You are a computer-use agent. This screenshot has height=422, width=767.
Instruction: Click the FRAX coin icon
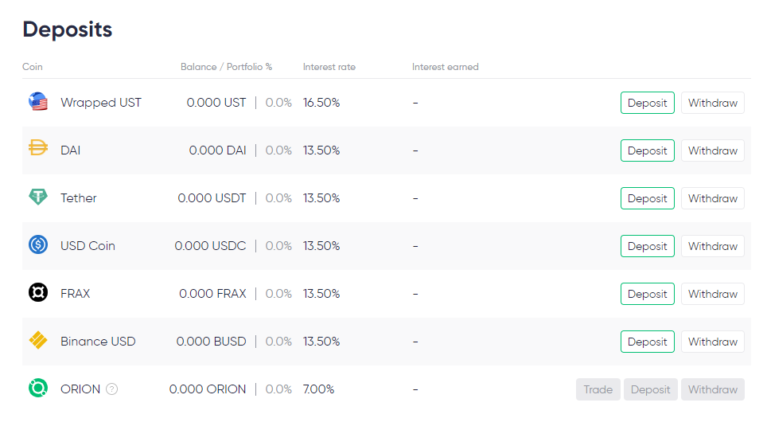click(x=38, y=293)
